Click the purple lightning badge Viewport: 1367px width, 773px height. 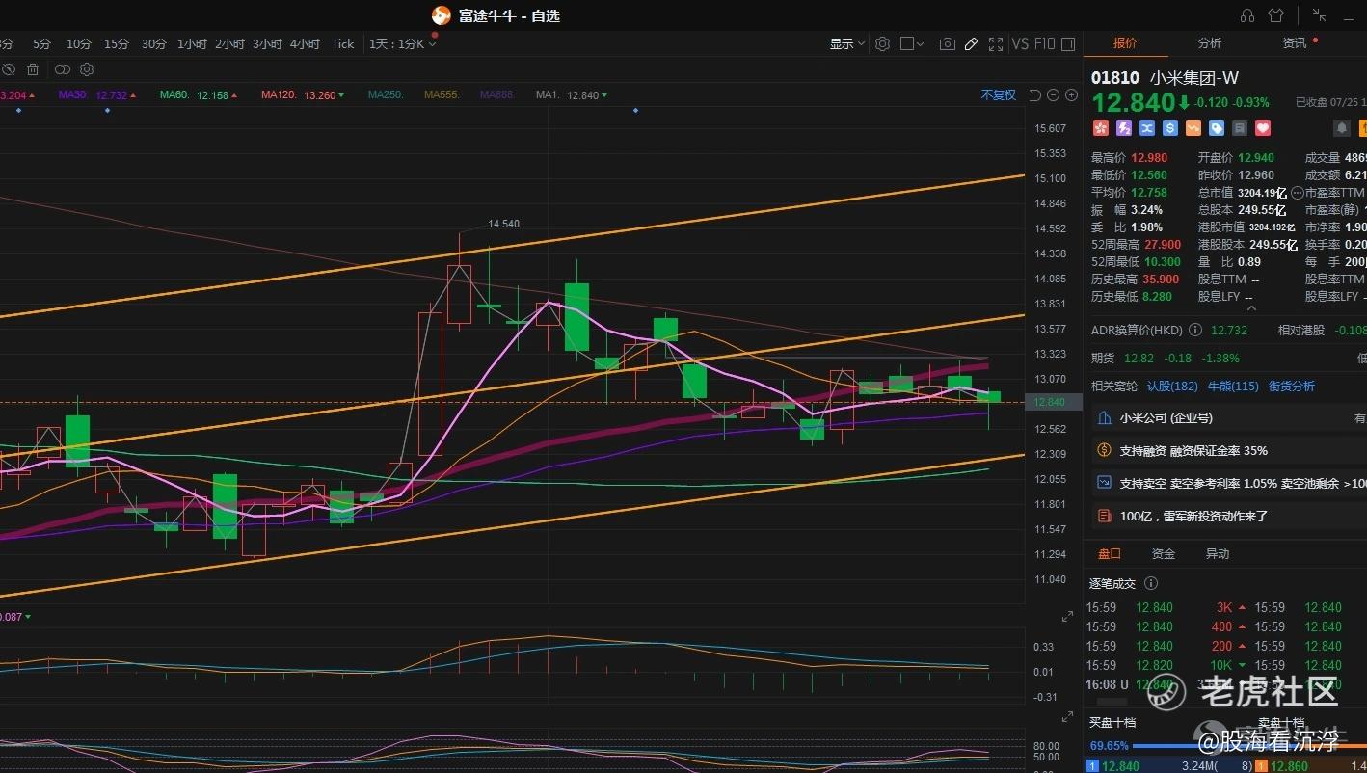[x=1123, y=128]
